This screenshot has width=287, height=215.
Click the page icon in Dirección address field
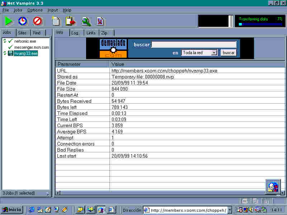point(147,210)
